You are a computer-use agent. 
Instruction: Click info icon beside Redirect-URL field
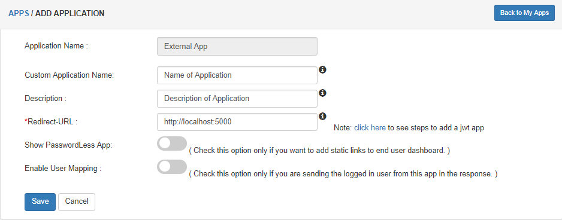click(x=322, y=116)
